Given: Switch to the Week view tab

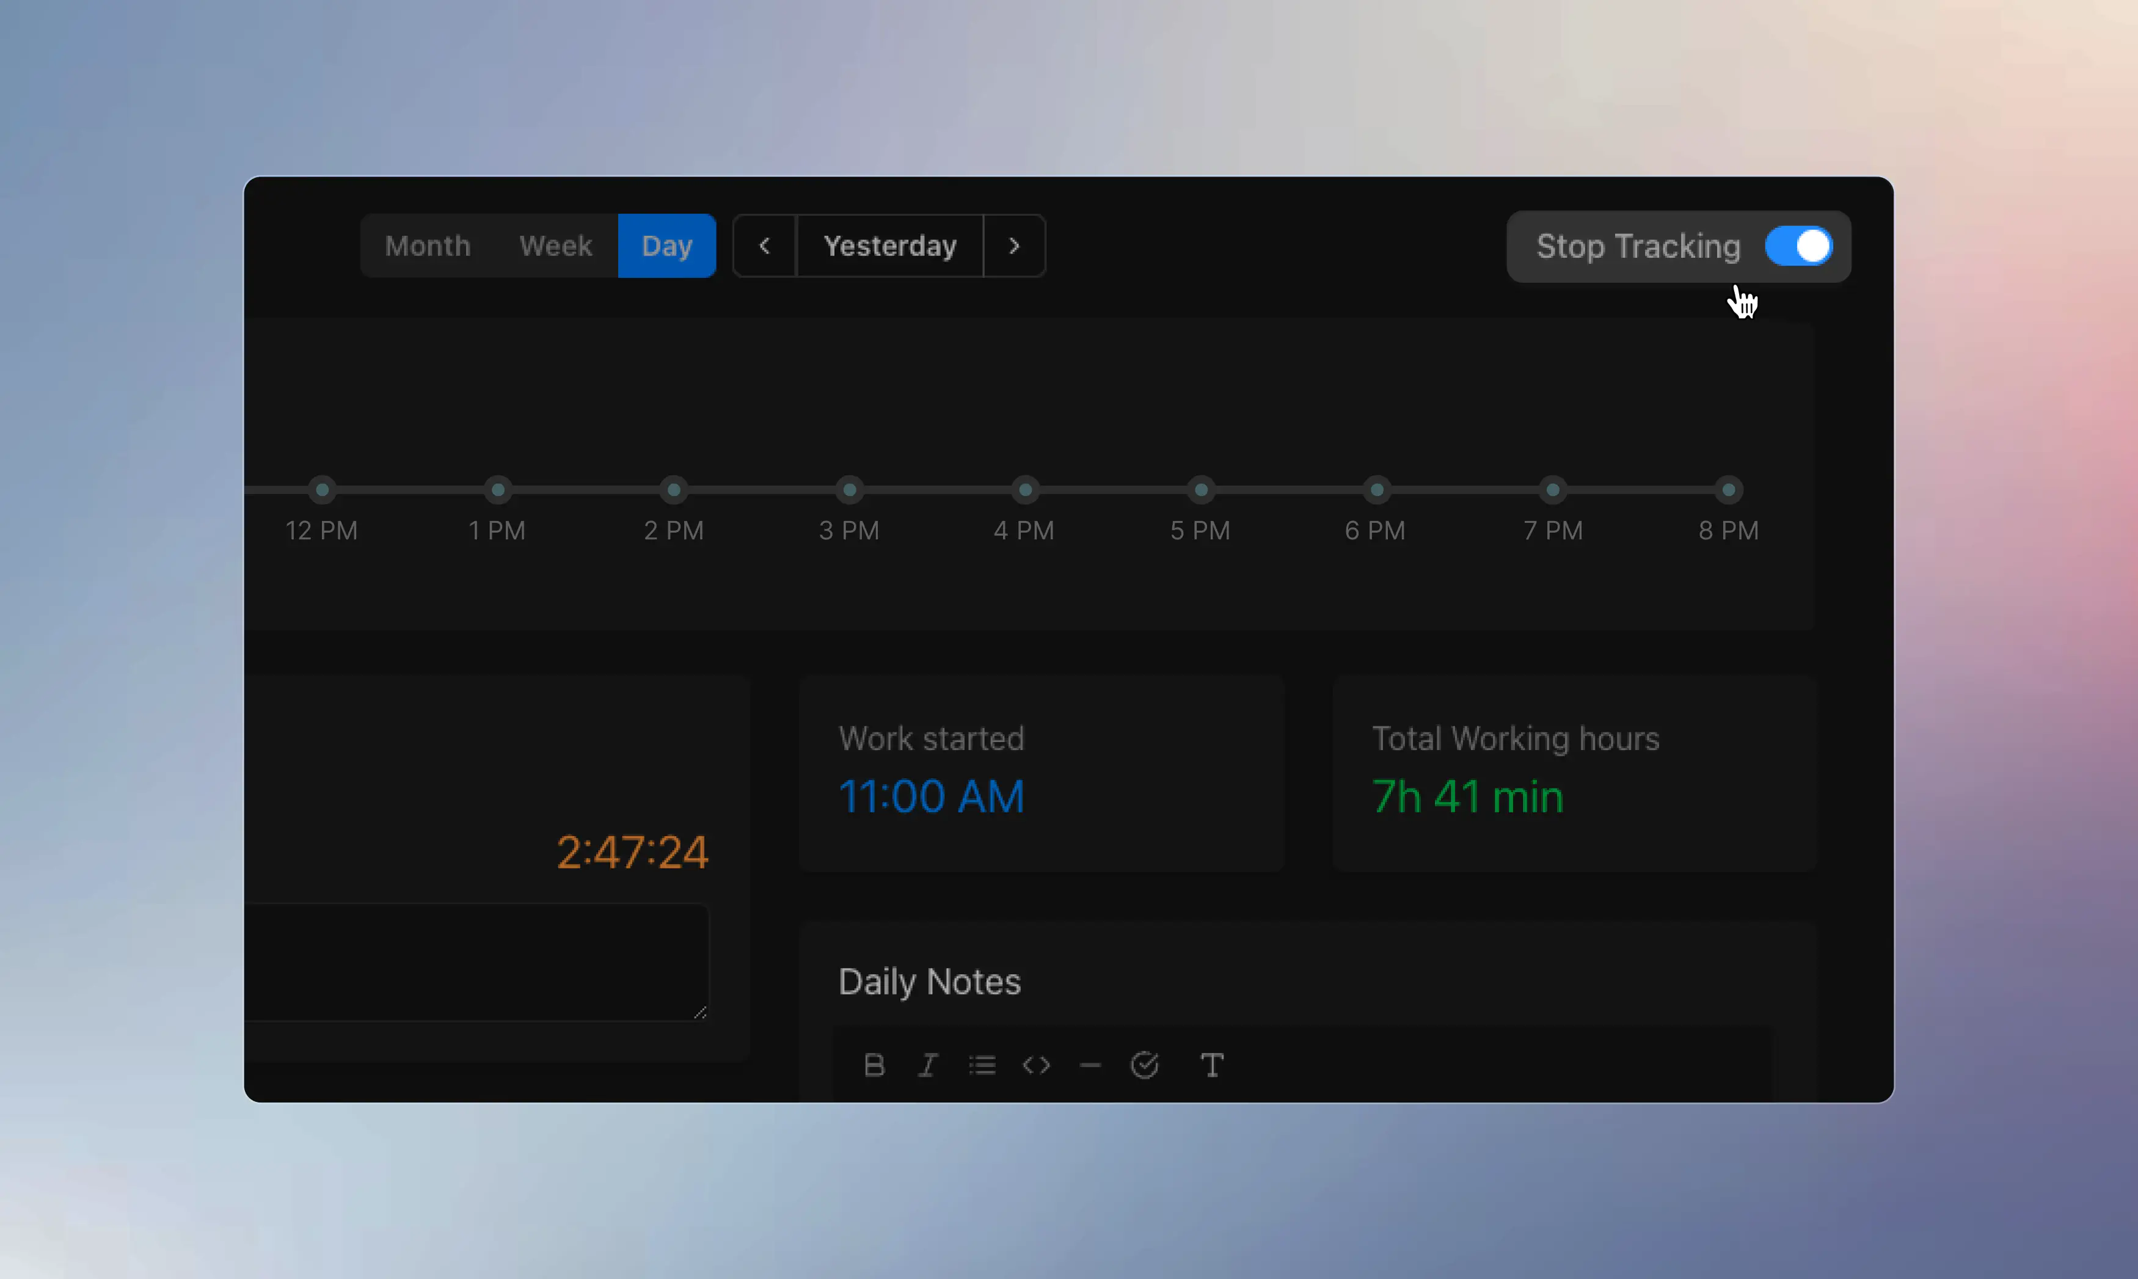Looking at the screenshot, I should 556,246.
